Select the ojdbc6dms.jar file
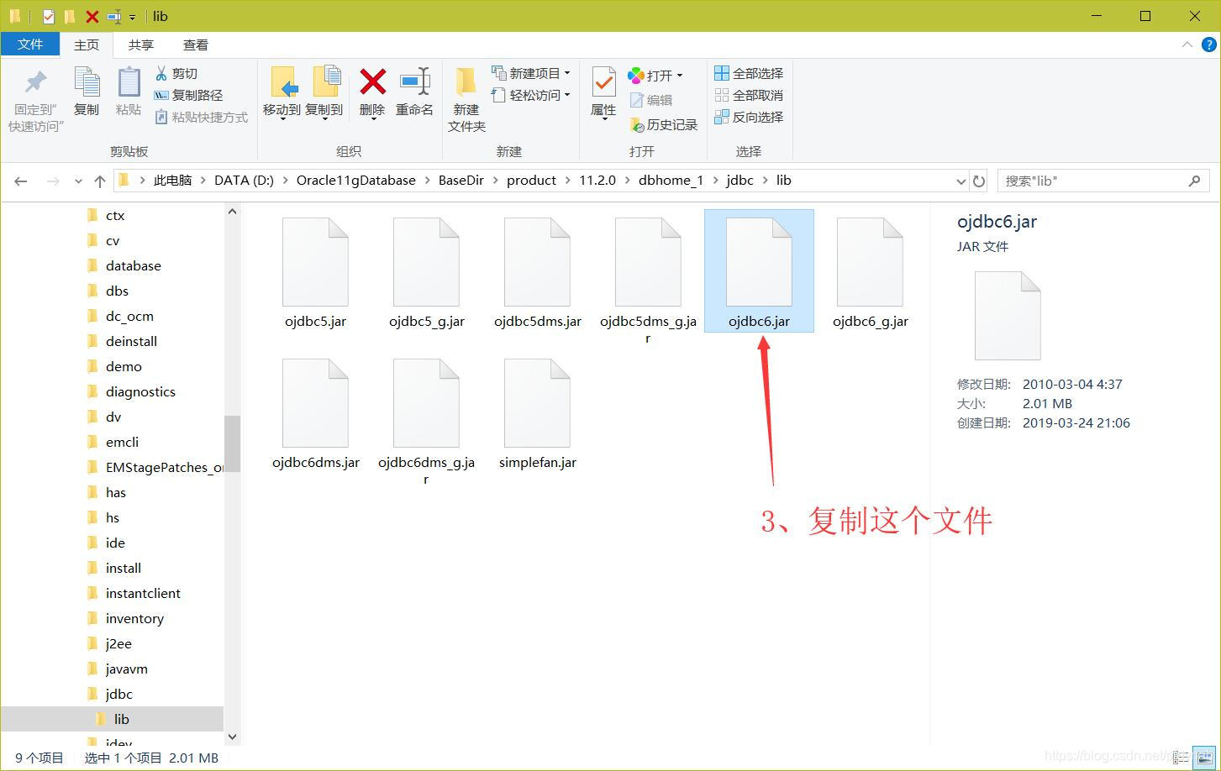 315,415
